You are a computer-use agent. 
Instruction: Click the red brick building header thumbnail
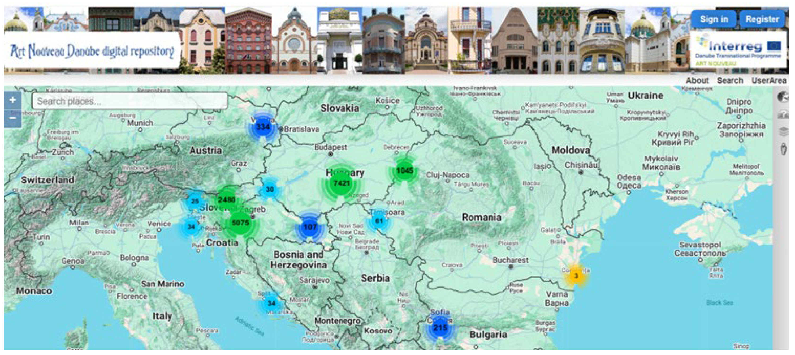click(248, 41)
